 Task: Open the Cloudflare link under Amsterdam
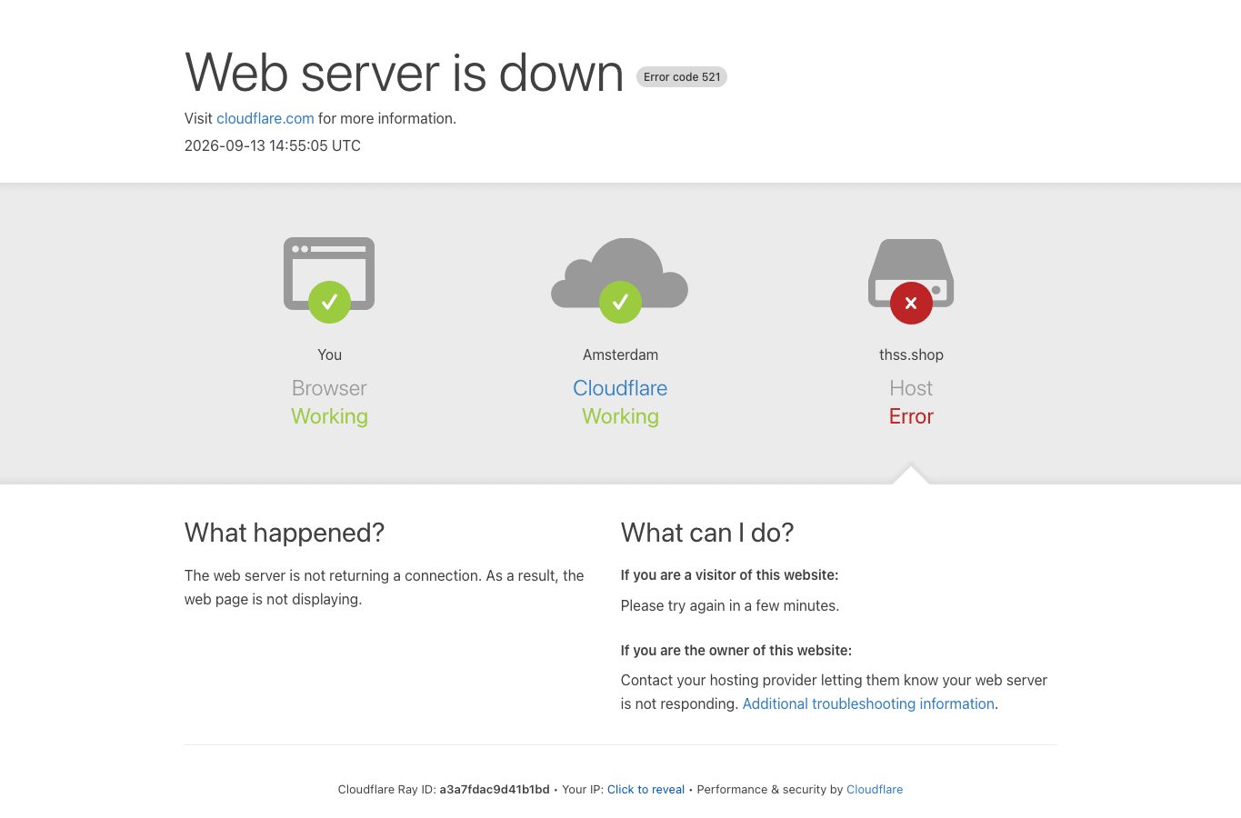click(620, 388)
